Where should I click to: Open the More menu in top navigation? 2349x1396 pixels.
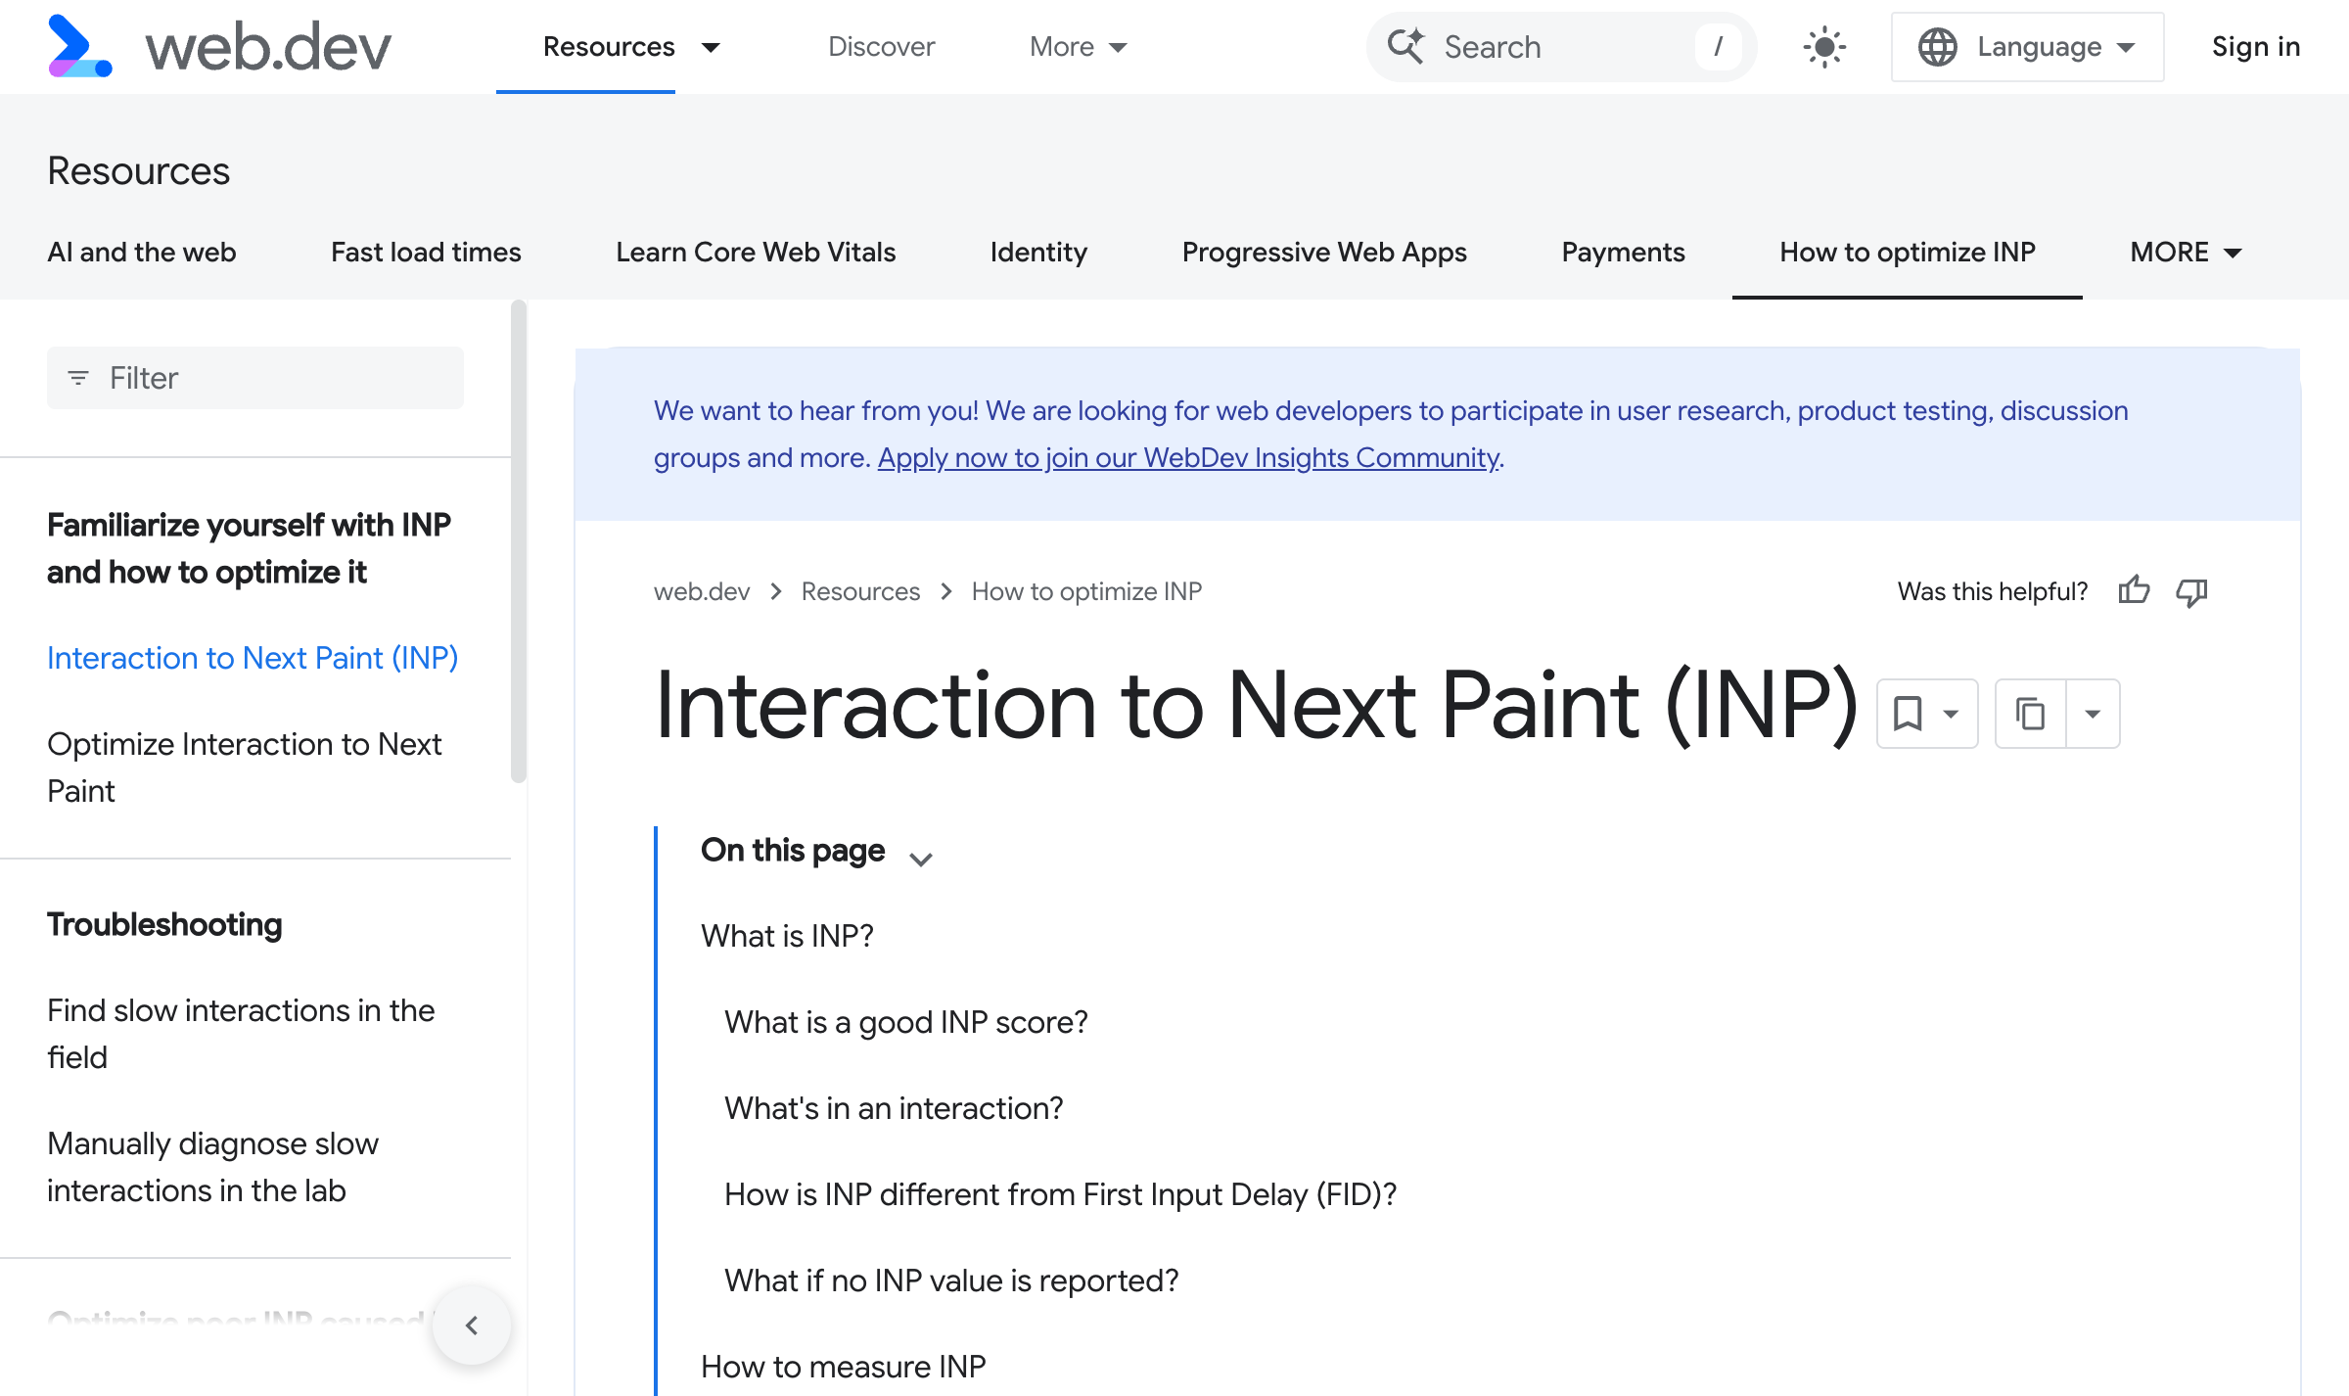point(1078,47)
